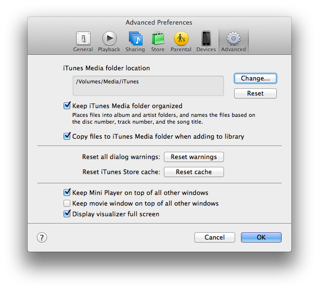This screenshot has width=319, height=290.
Task: Open the Sharing preferences music icon
Action: point(135,38)
